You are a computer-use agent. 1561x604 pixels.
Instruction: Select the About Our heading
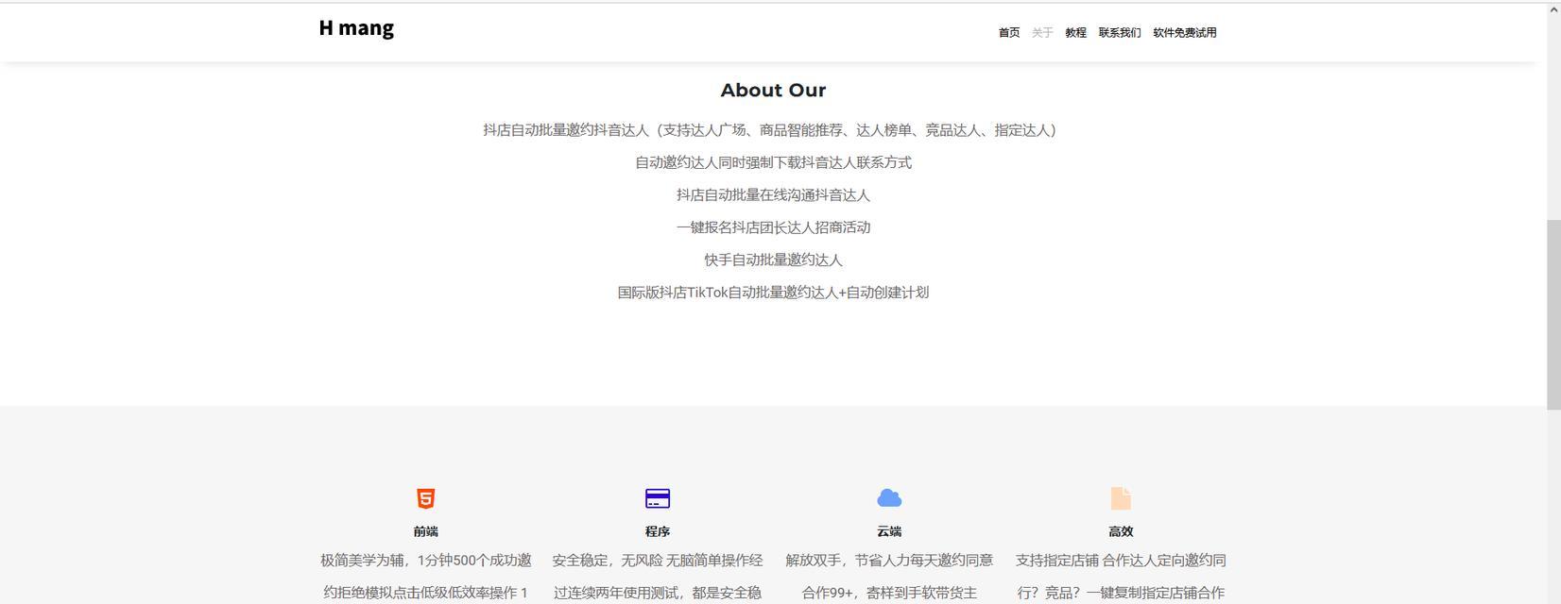[x=773, y=91]
